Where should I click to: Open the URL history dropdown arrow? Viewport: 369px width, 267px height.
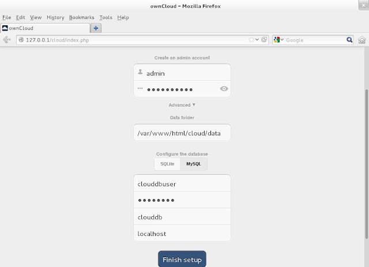(x=257, y=40)
